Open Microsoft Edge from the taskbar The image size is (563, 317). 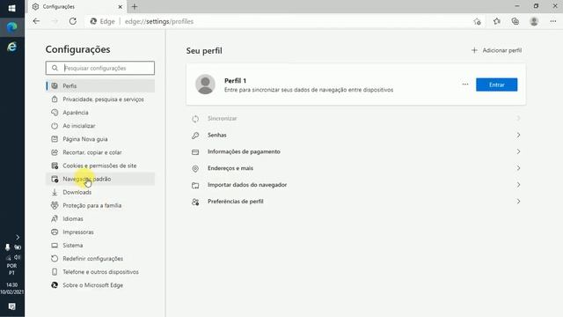point(11,27)
